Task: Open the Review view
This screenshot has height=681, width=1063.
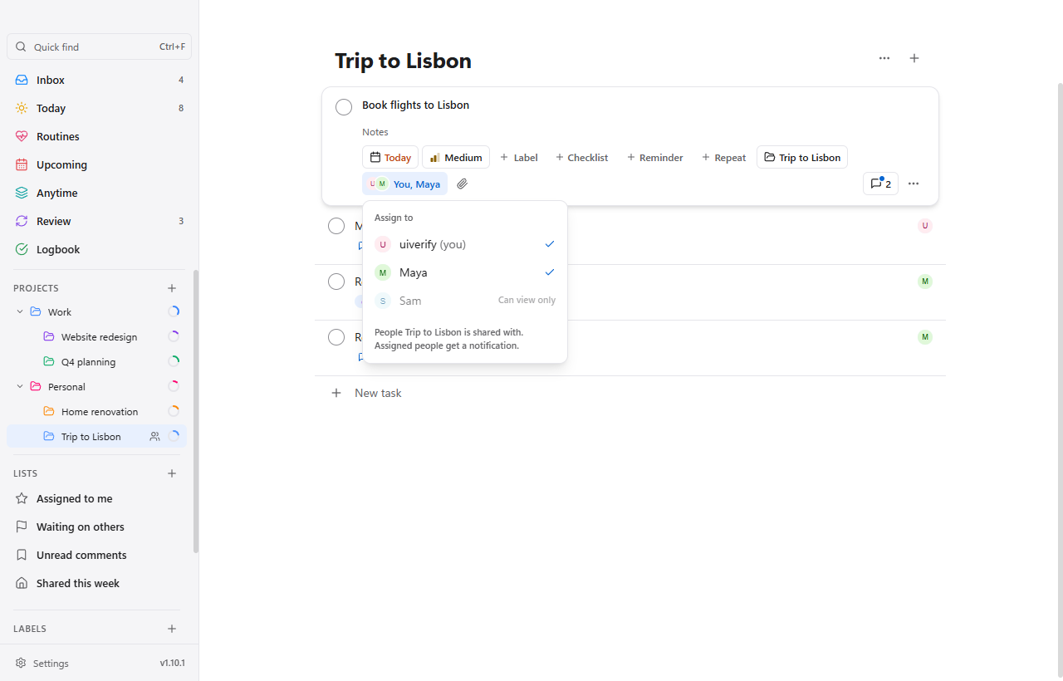Action: pyautogui.click(x=99, y=221)
